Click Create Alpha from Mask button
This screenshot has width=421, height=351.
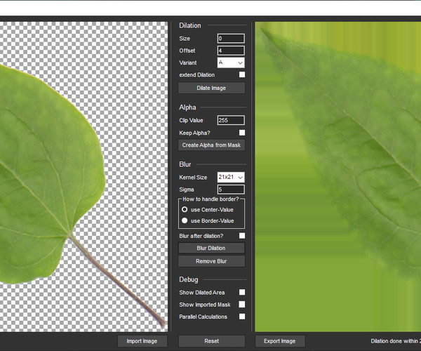tap(211, 145)
